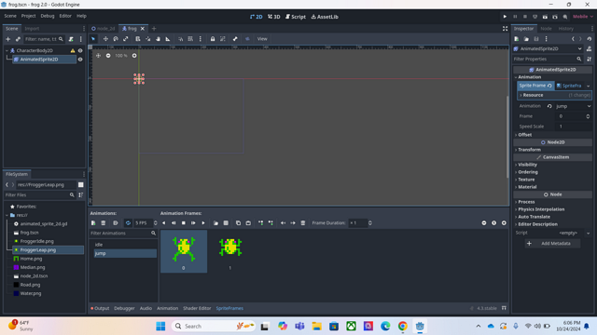Delete the selected animation trash icon
This screenshot has width=597, height=335.
click(104, 223)
